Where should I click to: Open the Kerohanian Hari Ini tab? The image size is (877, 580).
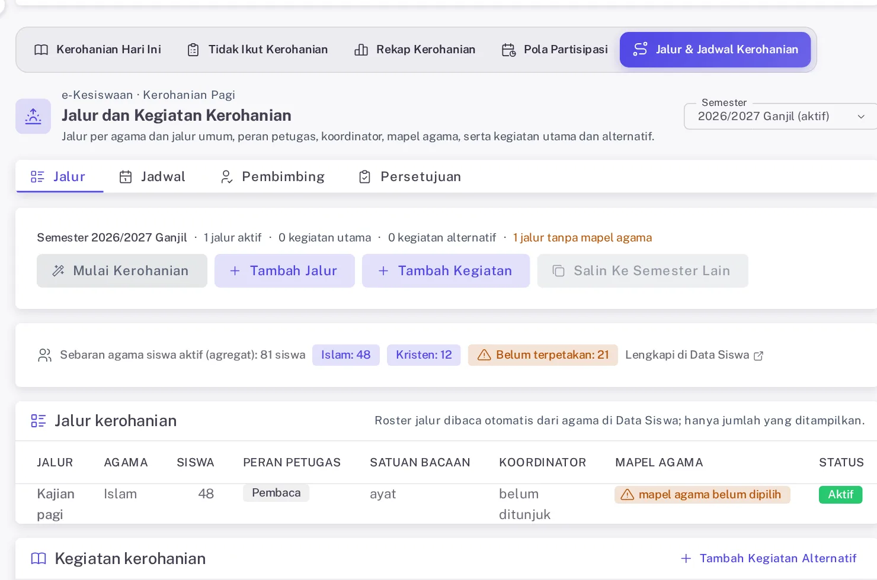[98, 50]
